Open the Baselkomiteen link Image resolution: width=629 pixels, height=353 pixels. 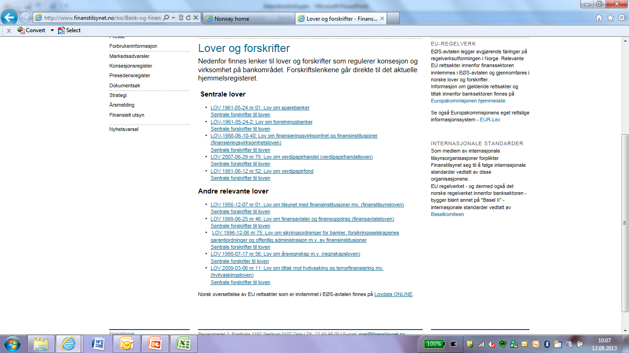click(x=447, y=214)
